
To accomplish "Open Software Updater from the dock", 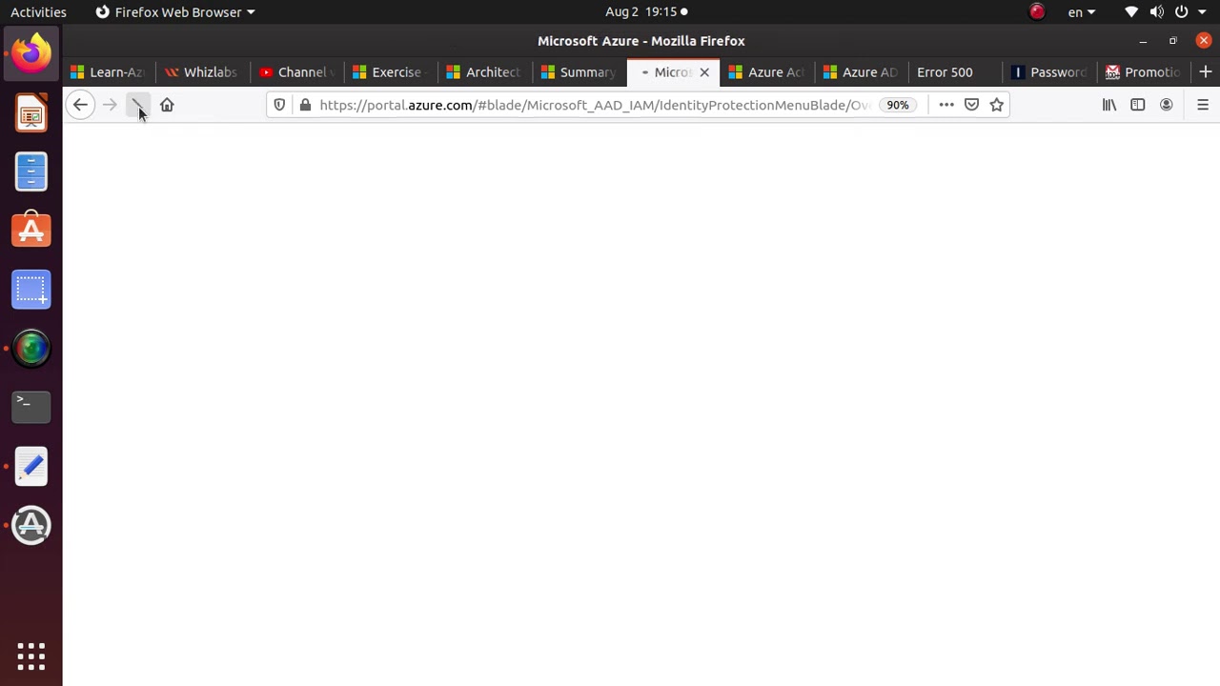I will (31, 525).
